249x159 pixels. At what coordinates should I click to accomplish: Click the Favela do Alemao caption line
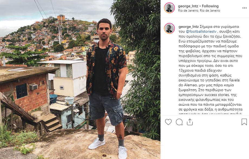click(209, 80)
